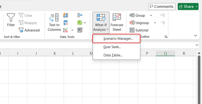Screen dimensions: 202x104
Task: Expand the Group dropdown arrow
Action: click(151, 15)
